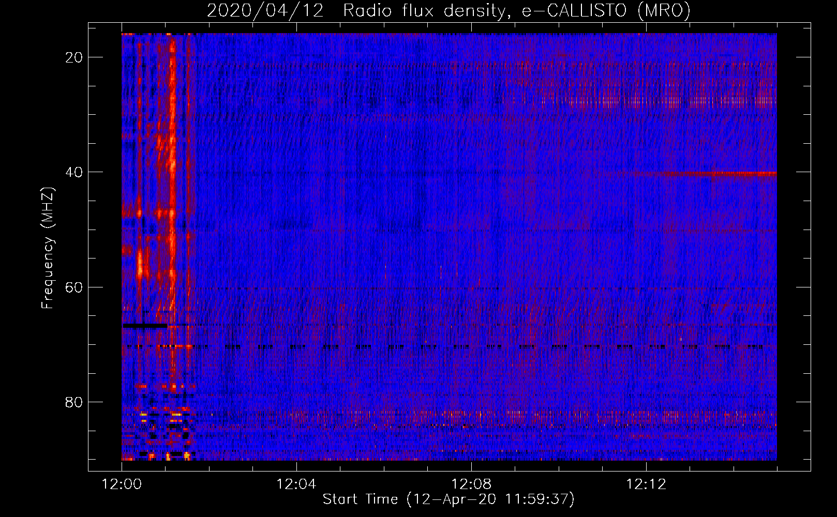Click the '80' frequency tick label
Image resolution: width=837 pixels, height=517 pixels.
point(74,402)
